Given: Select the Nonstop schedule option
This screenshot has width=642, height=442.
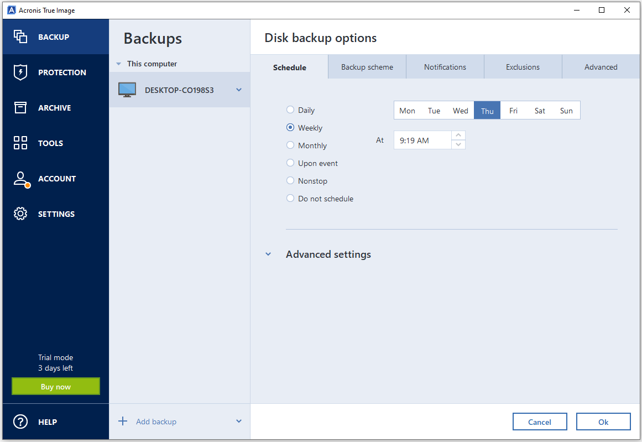Looking at the screenshot, I should [x=290, y=180].
